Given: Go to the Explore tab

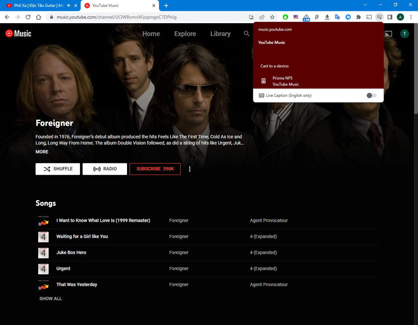Looking at the screenshot, I should tap(185, 34).
